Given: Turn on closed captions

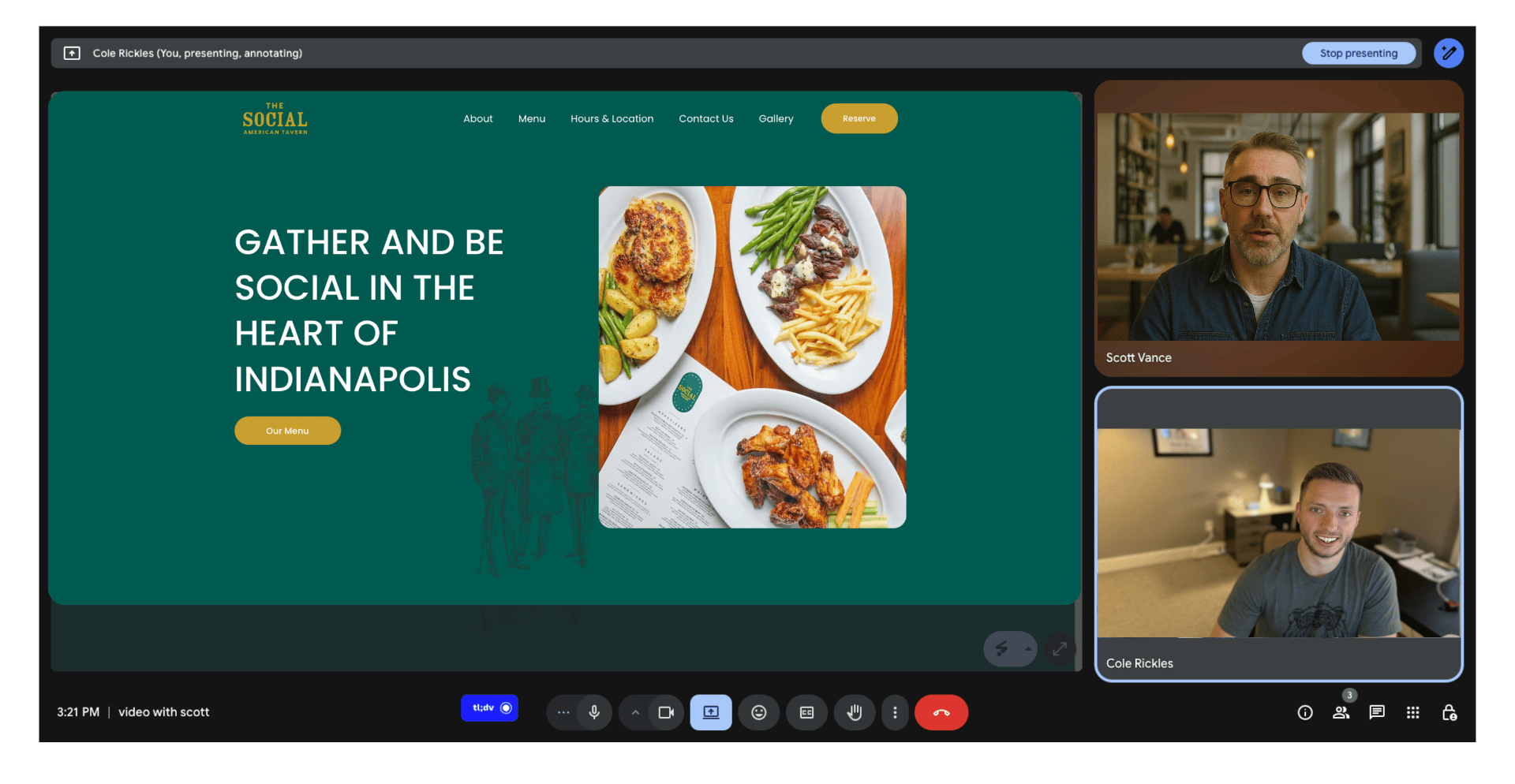Looking at the screenshot, I should point(806,712).
